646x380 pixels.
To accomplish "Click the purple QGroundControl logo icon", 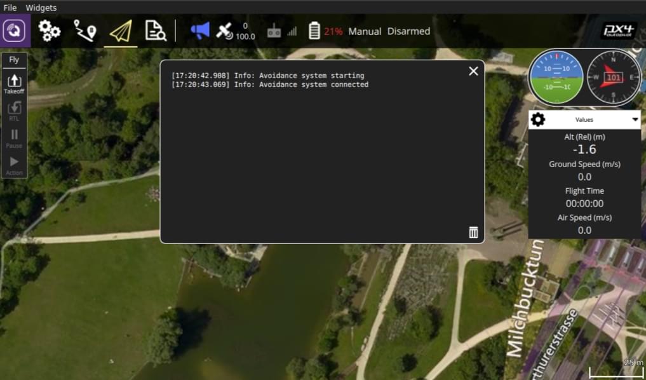I will tap(13, 30).
